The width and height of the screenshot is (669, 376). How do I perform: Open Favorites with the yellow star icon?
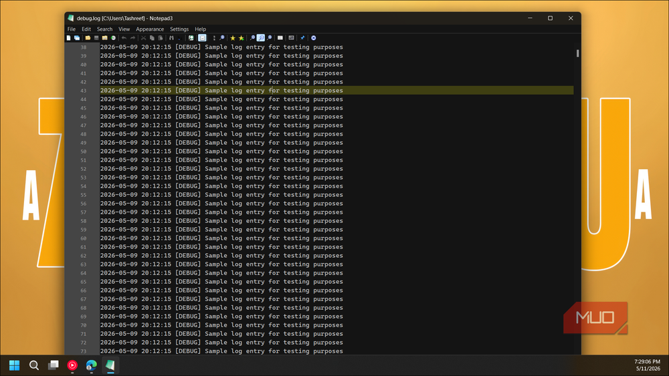[233, 38]
